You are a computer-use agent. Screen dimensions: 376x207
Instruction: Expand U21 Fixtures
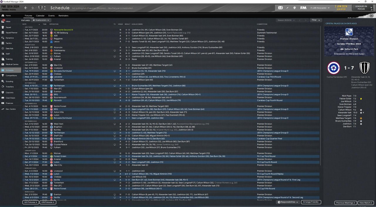[x=31, y=202]
